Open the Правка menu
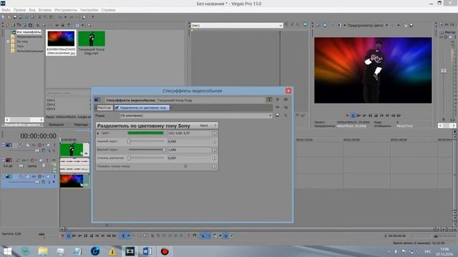Image resolution: width=458 pixels, height=257 pixels. pos(19,10)
